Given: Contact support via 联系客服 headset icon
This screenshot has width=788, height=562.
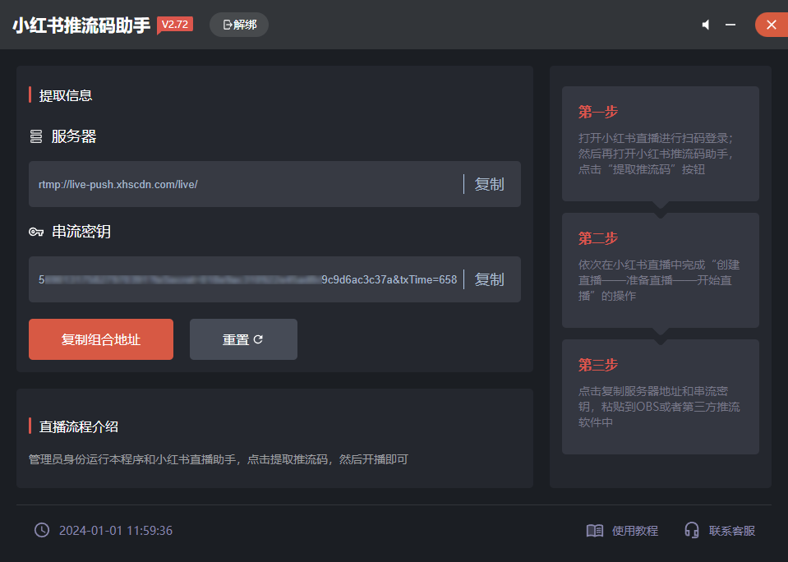Looking at the screenshot, I should pyautogui.click(x=692, y=531).
